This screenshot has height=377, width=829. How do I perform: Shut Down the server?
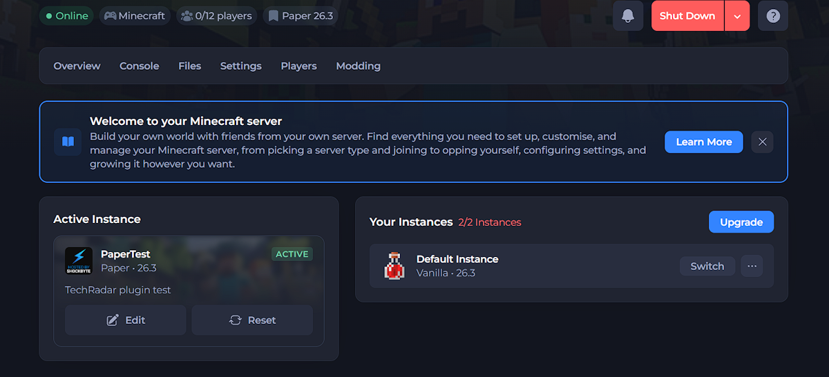point(687,16)
